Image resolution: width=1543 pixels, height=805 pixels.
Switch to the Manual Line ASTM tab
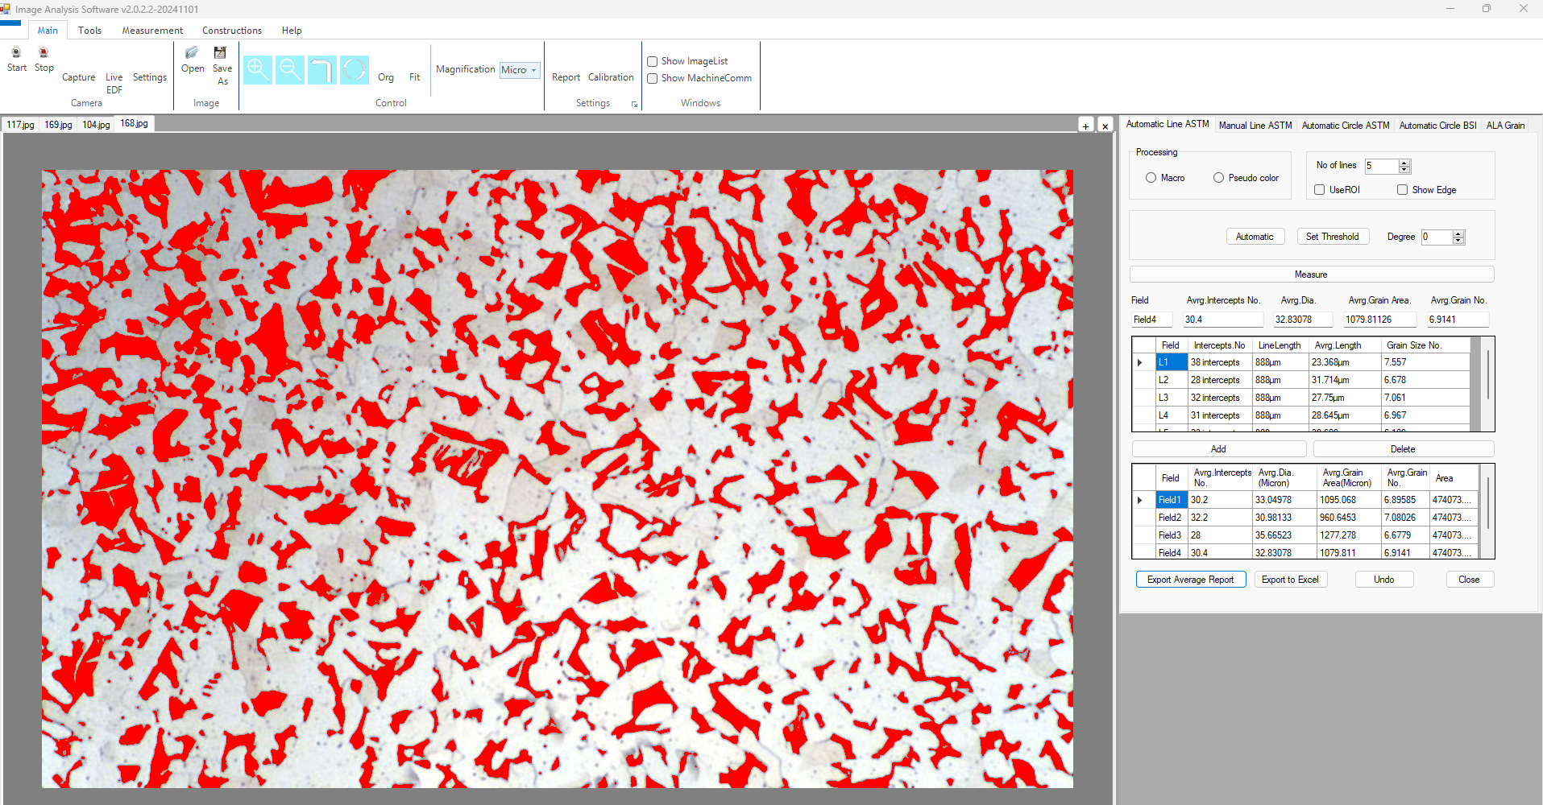pyautogui.click(x=1255, y=125)
